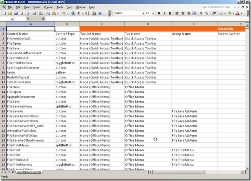The height and width of the screenshot is (181, 251).
Task: Switch to the WordRibbonControls sheet tab
Action: [x=29, y=172]
